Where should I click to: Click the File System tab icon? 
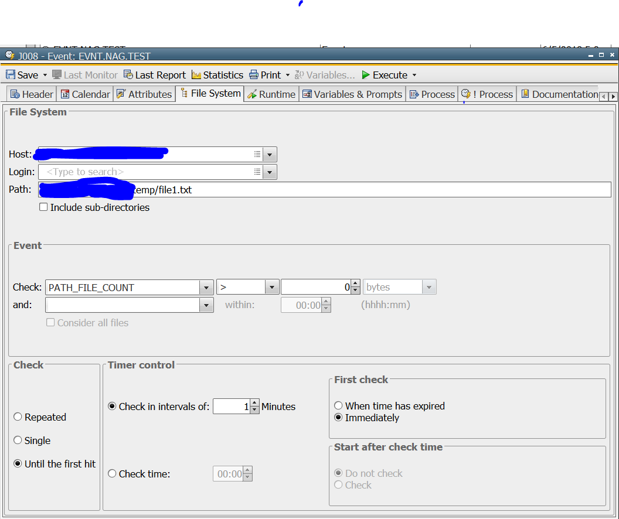click(184, 93)
